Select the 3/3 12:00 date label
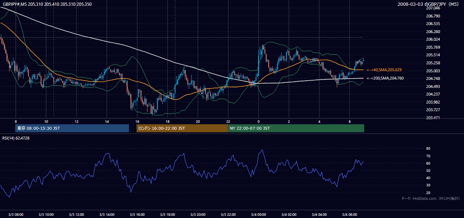The width and height of the screenshot is (464, 218). coord(76,214)
